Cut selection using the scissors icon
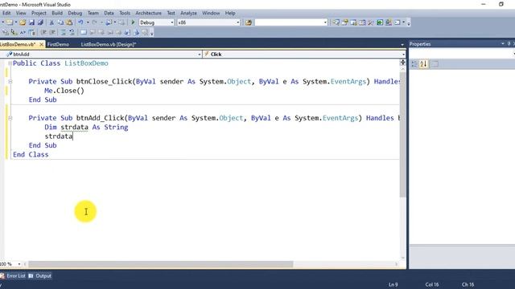The image size is (515, 289). 51,22
